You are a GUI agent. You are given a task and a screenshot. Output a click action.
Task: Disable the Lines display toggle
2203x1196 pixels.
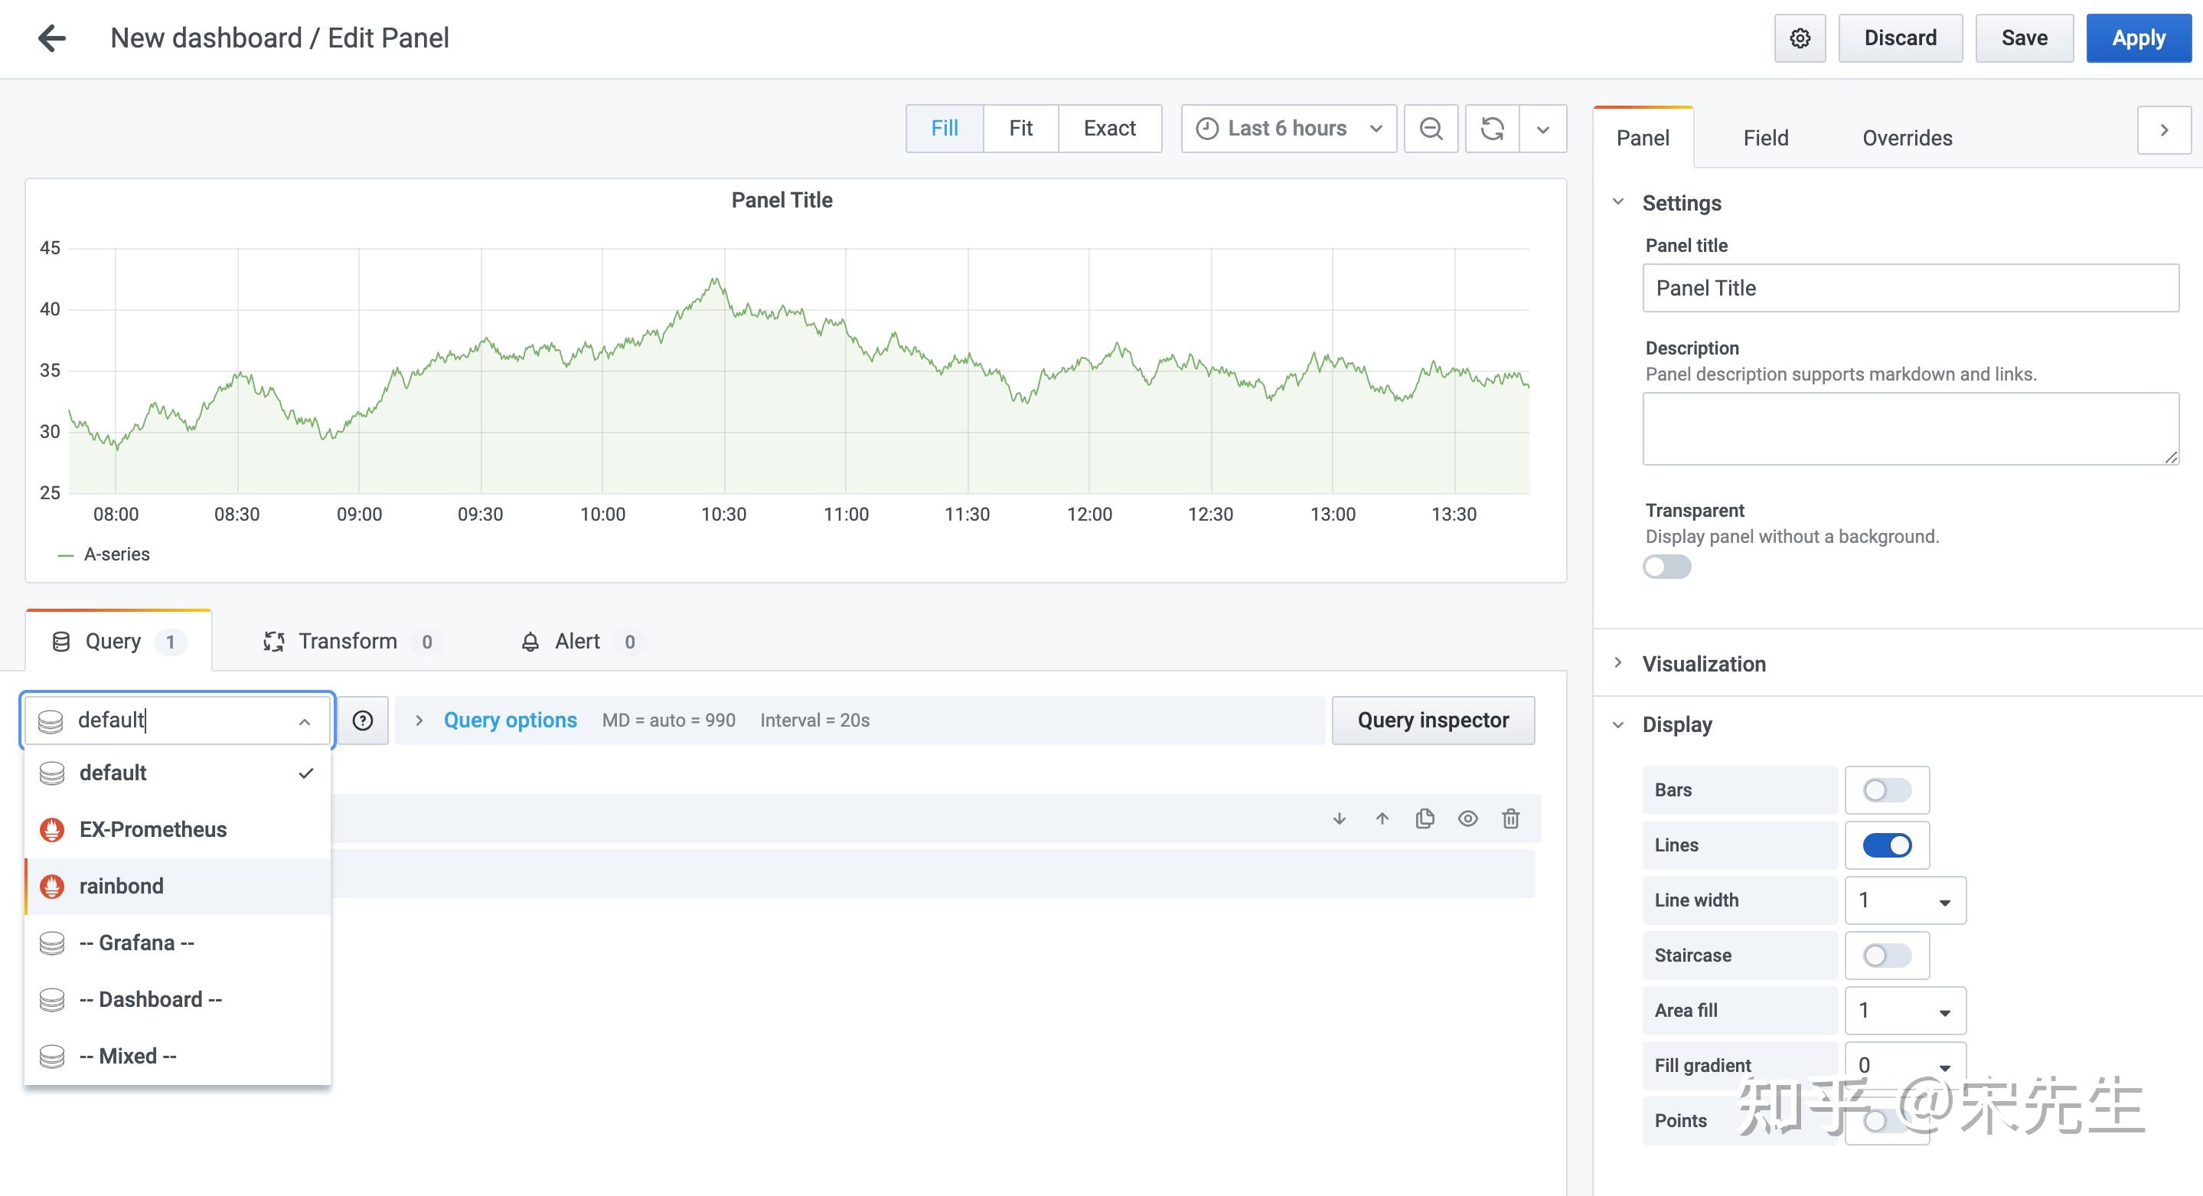pyautogui.click(x=1887, y=845)
